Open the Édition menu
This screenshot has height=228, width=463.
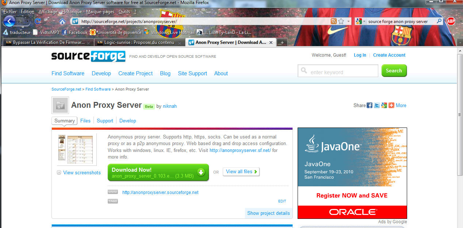click(x=27, y=12)
